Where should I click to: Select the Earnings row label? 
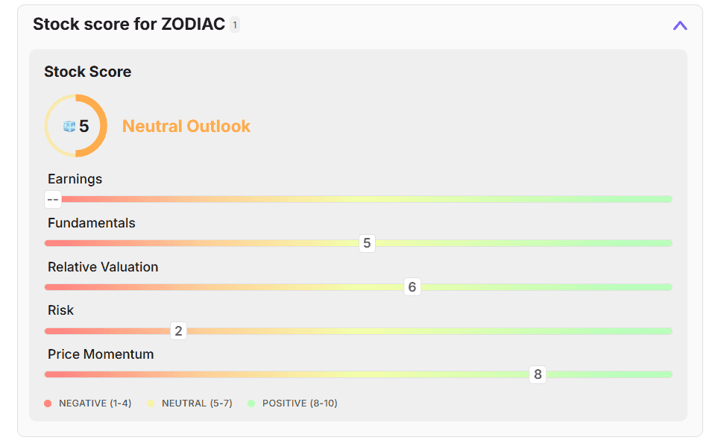[75, 179]
